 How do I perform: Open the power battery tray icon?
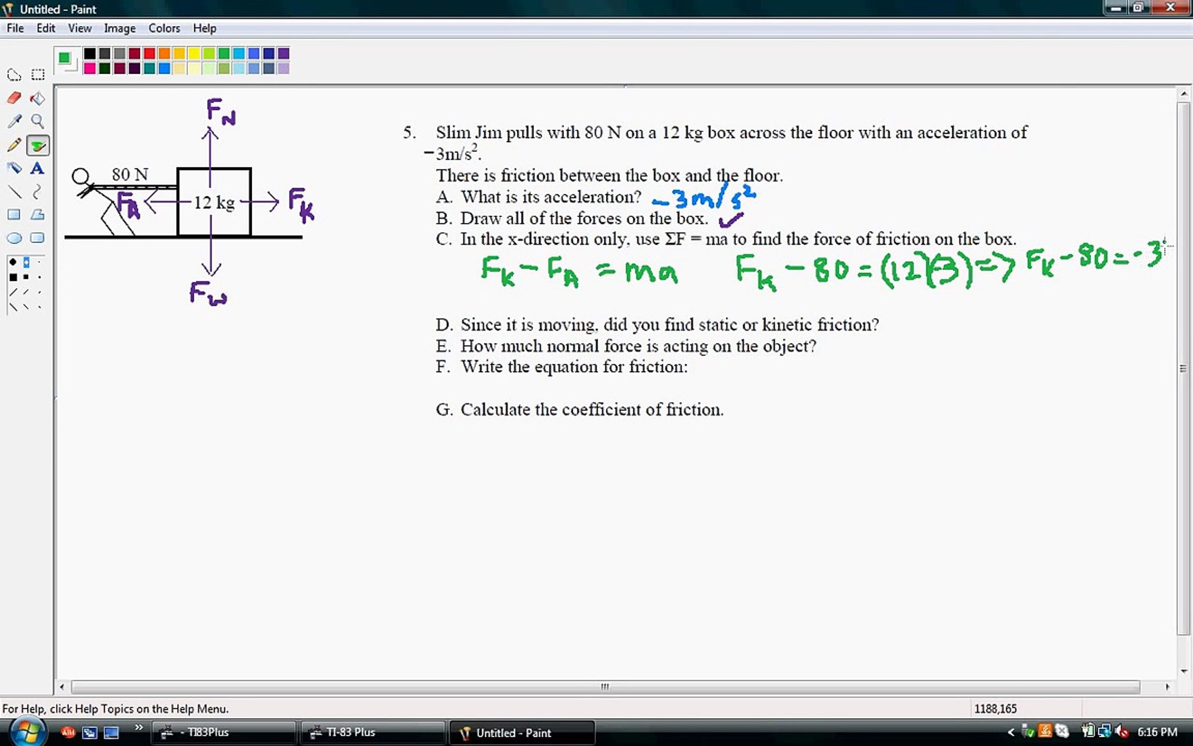click(1088, 731)
